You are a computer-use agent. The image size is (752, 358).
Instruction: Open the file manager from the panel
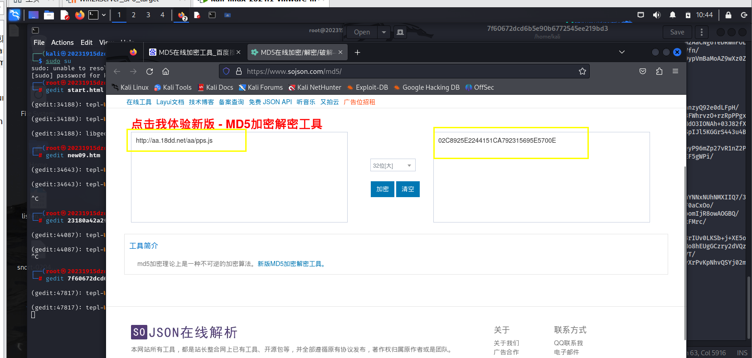click(49, 15)
